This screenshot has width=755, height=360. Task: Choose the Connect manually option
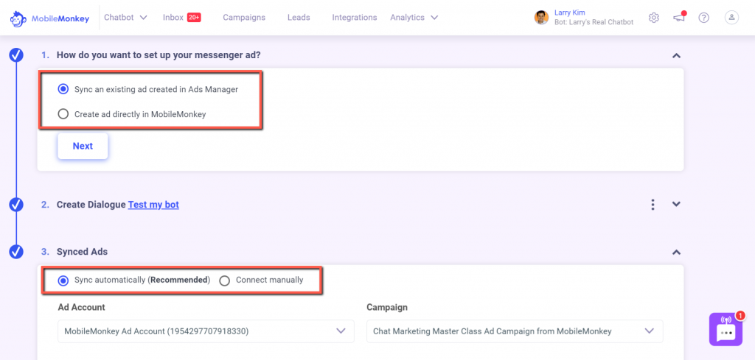coord(262,280)
